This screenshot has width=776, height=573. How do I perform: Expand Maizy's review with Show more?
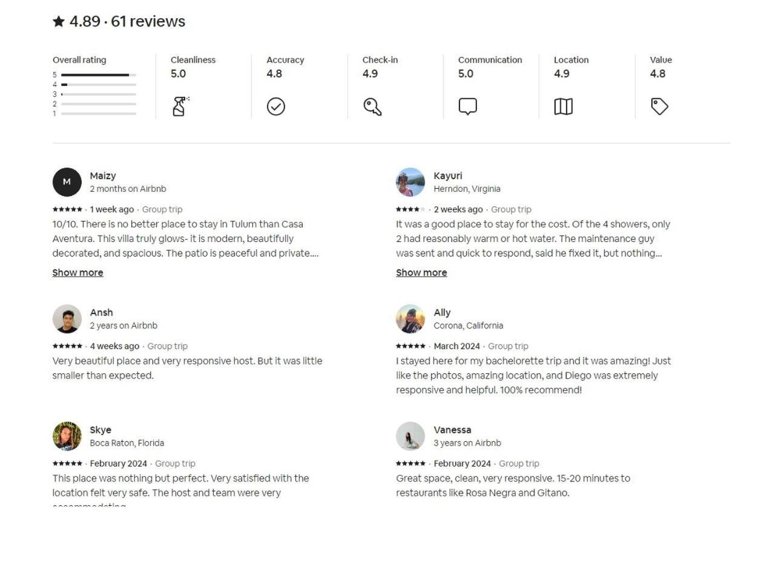click(77, 272)
